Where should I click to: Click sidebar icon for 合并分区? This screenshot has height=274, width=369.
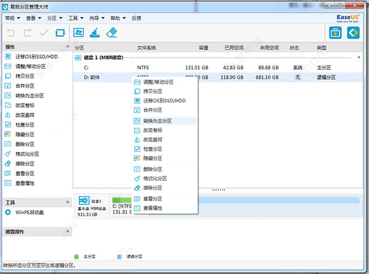point(8,86)
